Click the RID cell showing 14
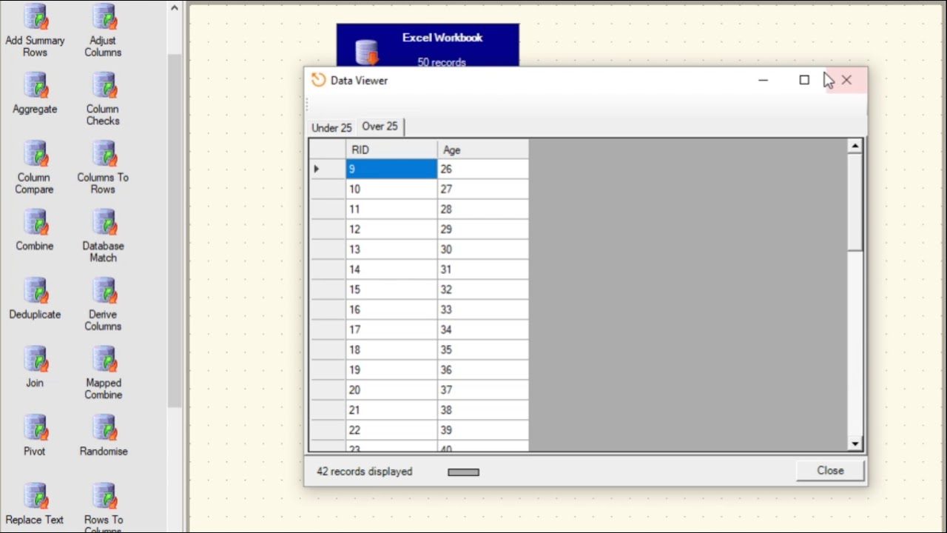 coord(391,269)
